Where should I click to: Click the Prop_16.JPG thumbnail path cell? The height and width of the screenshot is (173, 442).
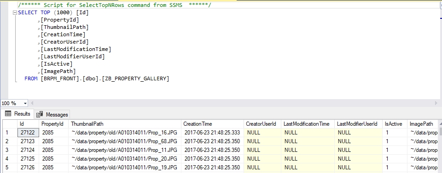click(x=125, y=132)
